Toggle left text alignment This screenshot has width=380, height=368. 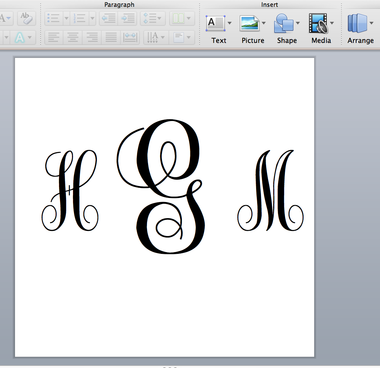(x=54, y=37)
